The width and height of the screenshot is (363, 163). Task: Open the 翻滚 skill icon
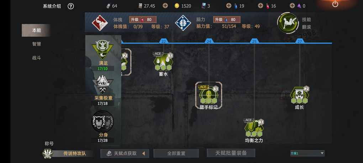click(x=288, y=23)
